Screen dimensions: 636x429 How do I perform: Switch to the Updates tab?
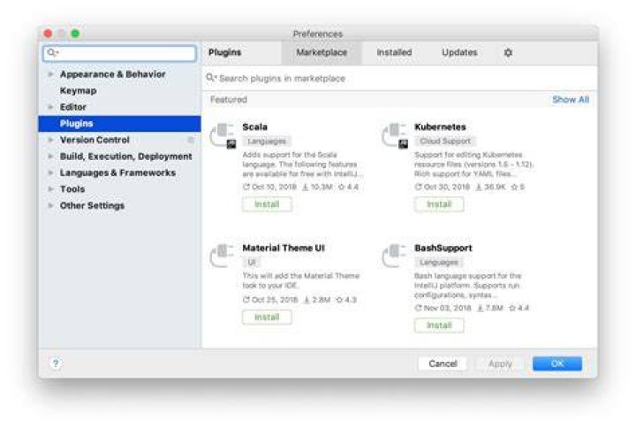tap(459, 52)
